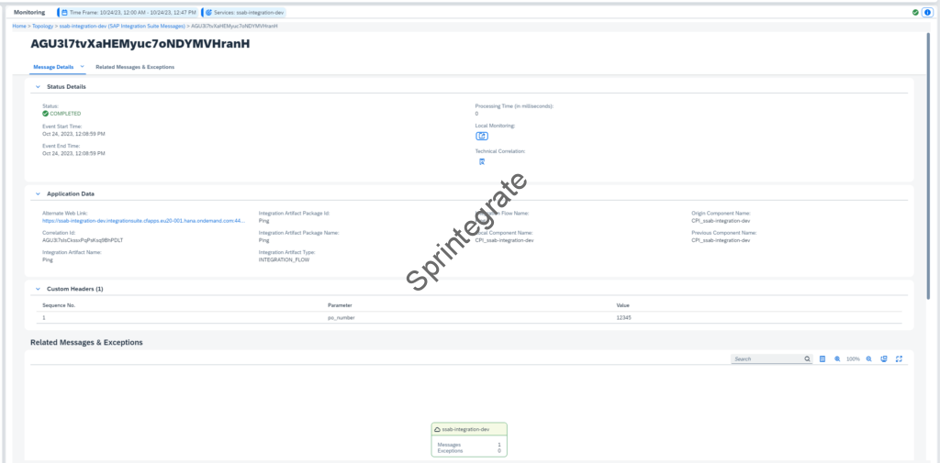This screenshot has height=463, width=940.
Task: Click the Processing Time value 0
Action: 476,113
